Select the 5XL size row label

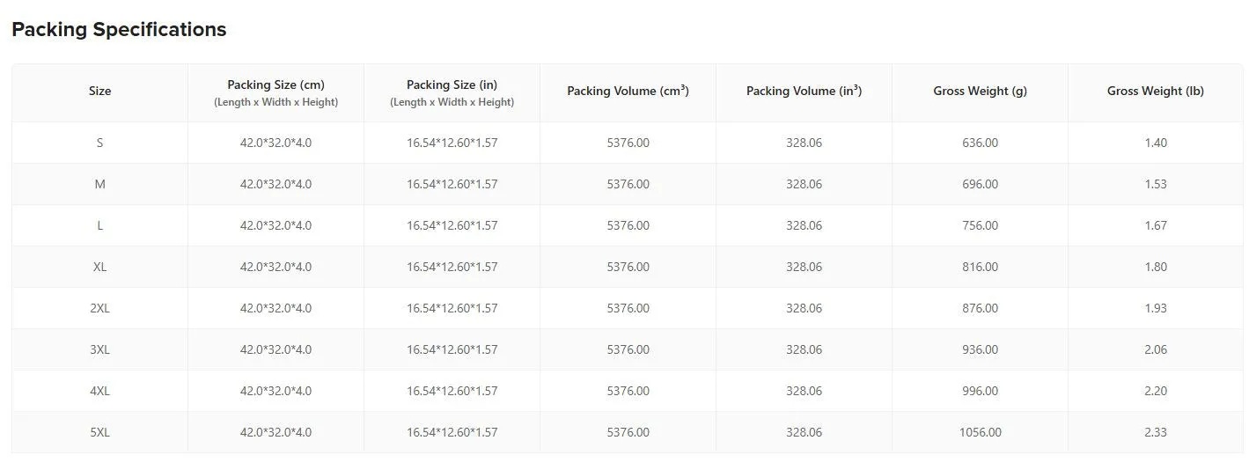(x=99, y=432)
